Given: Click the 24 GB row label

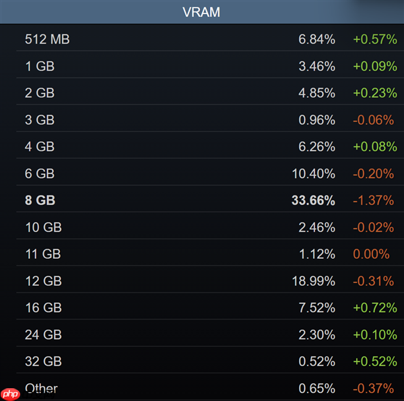Looking at the screenshot, I should pyautogui.click(x=43, y=334).
